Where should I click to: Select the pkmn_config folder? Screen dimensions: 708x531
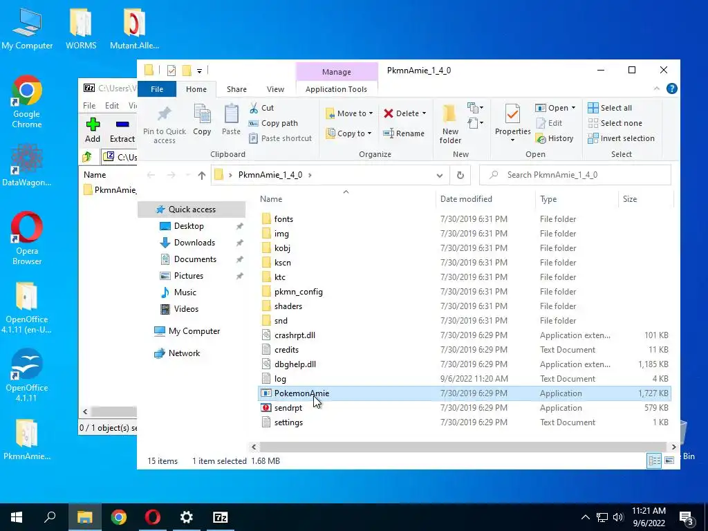298,292
